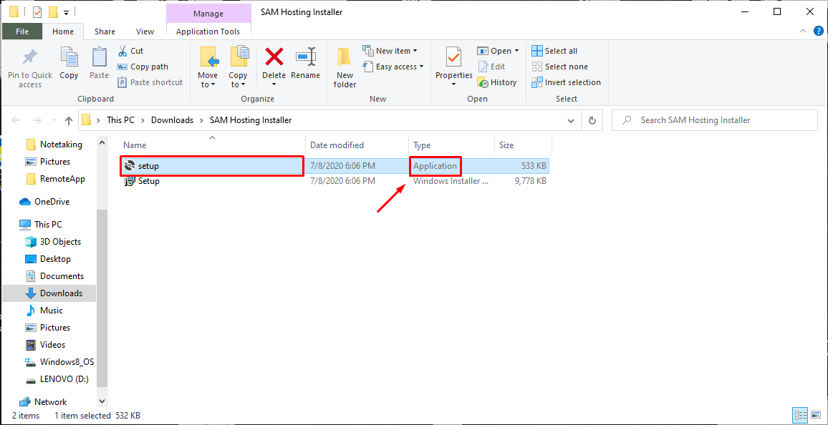Delete the selected file with red X

(x=274, y=57)
